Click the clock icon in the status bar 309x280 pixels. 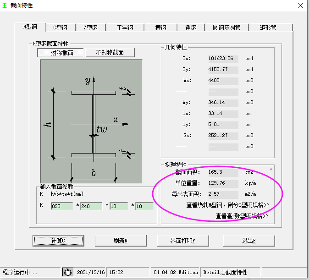tap(68, 272)
